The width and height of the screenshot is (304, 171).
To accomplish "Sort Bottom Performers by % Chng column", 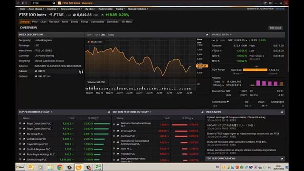I will point(188,118).
